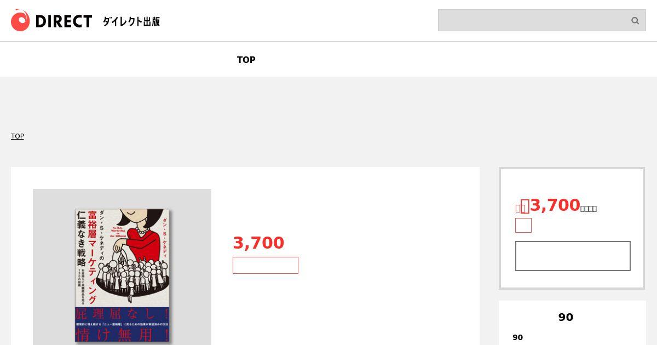Viewport: 657px width, 345px height.
Task: Open the TOP navigation menu item
Action: (246, 60)
